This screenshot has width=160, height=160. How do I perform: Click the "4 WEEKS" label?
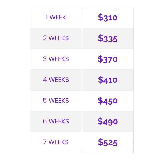pyautogui.click(x=56, y=80)
